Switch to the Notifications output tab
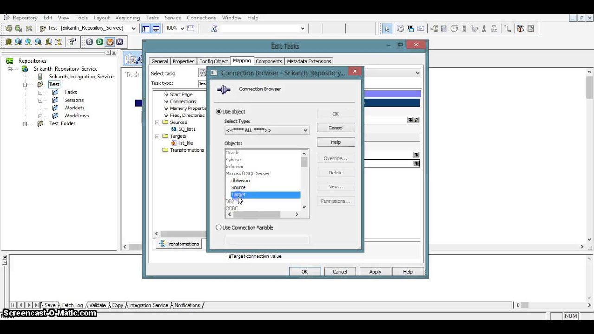Image resolution: width=594 pixels, height=334 pixels. pos(187,305)
